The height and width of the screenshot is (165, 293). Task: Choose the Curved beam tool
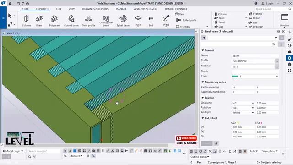pos(71,21)
